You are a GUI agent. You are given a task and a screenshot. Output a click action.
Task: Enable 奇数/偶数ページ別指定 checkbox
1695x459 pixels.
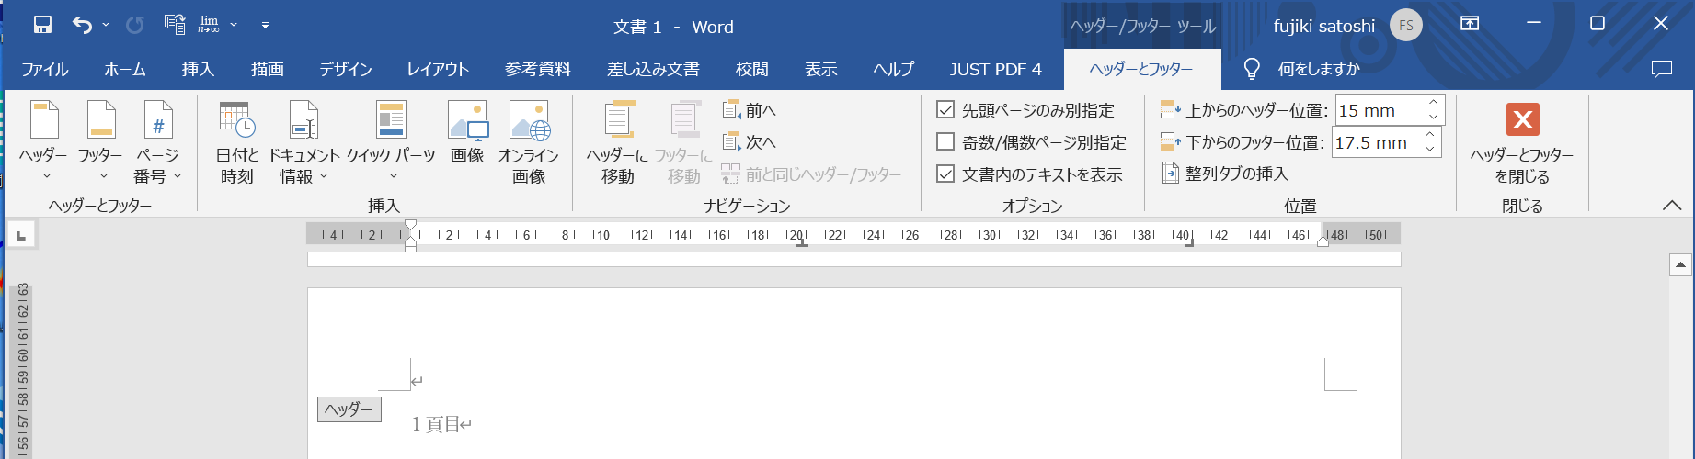click(x=945, y=142)
